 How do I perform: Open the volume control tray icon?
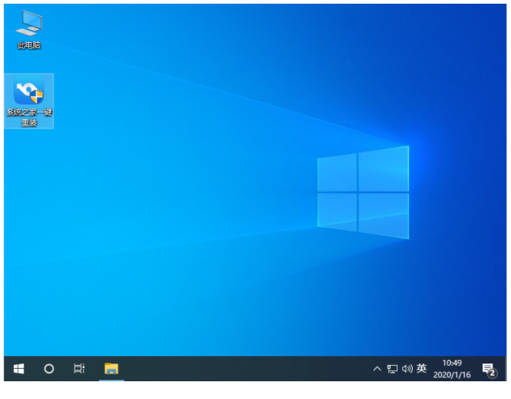(x=407, y=369)
